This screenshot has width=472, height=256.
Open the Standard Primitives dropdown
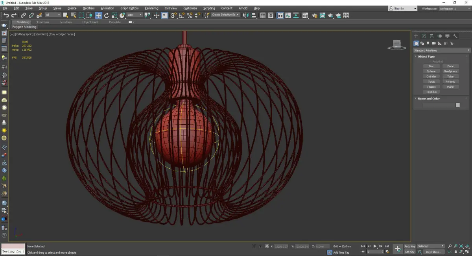pos(441,50)
